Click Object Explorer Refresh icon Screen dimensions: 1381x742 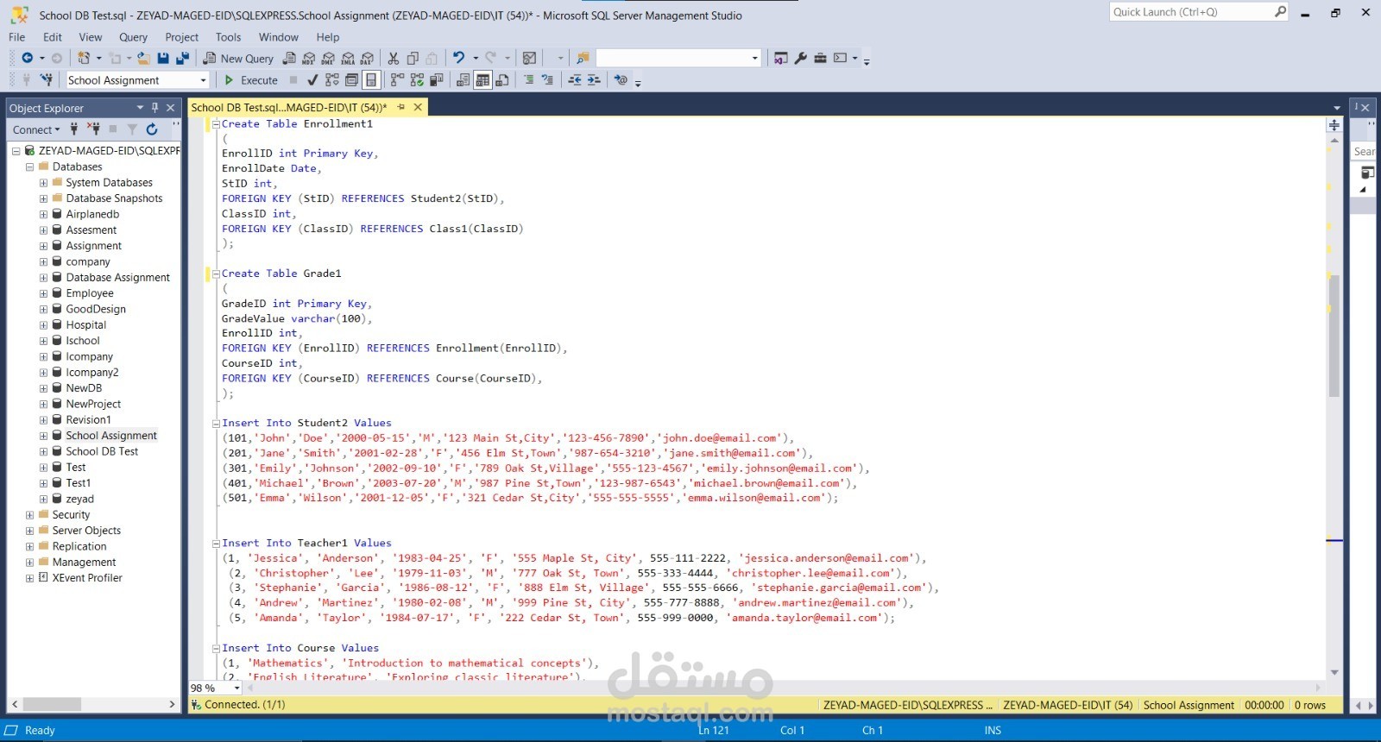pos(152,129)
